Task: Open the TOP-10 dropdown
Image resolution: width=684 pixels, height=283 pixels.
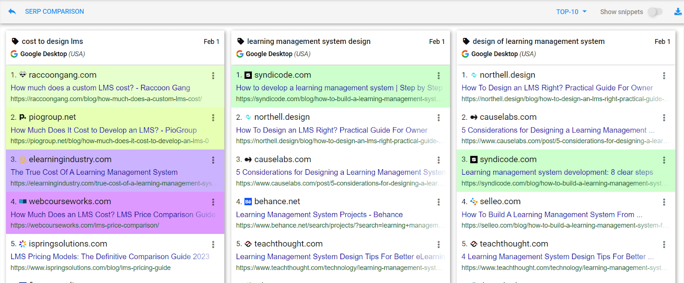Action: click(x=572, y=12)
